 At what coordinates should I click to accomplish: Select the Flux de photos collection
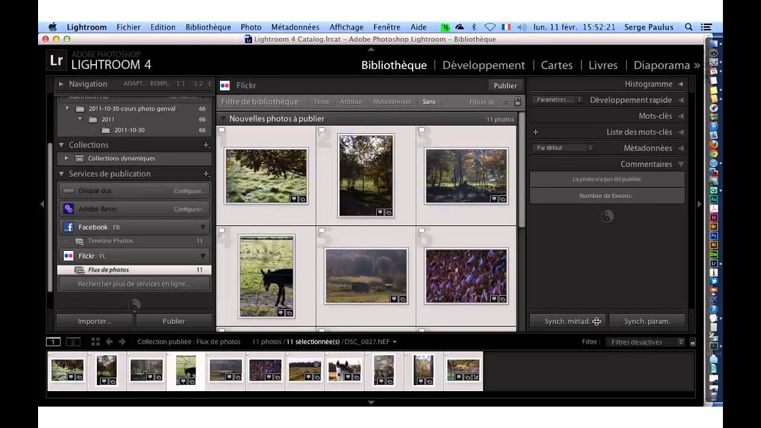pos(134,270)
